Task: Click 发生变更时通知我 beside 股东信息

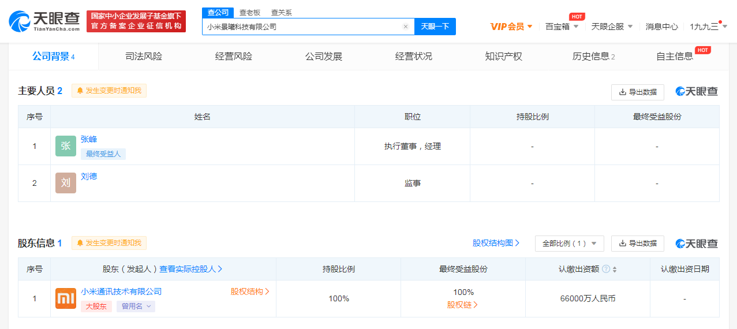Action: point(109,243)
